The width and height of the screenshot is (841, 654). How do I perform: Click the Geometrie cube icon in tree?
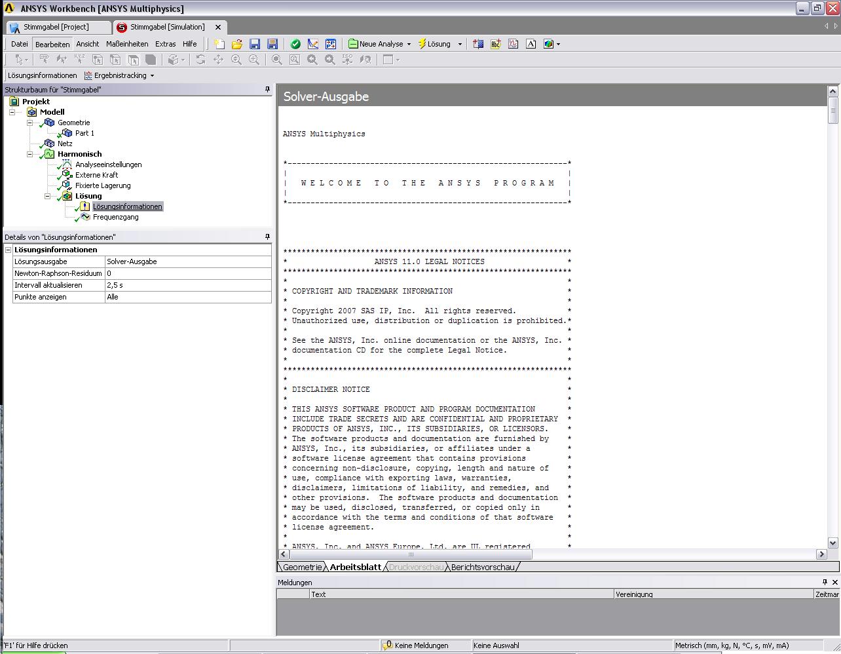[x=49, y=123]
